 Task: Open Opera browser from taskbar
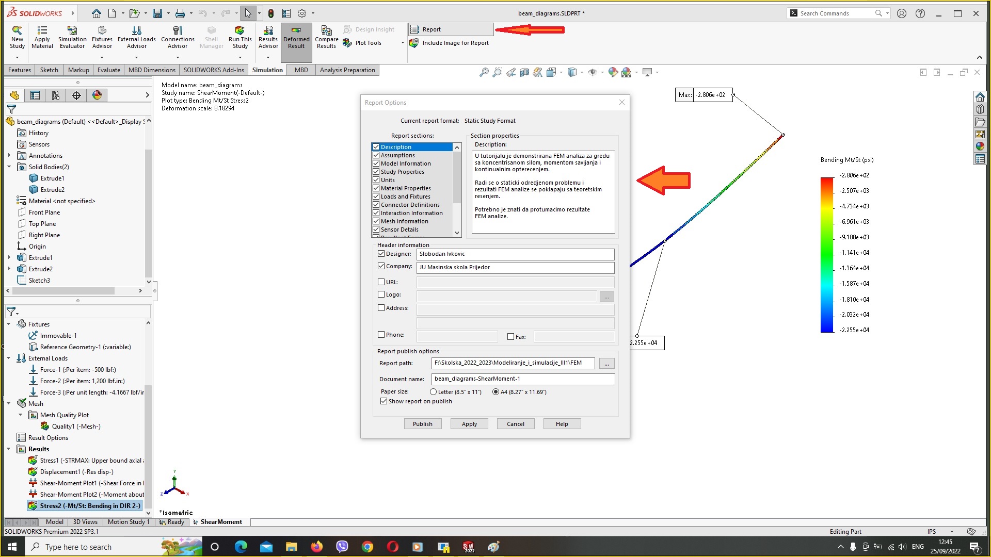pyautogui.click(x=393, y=547)
